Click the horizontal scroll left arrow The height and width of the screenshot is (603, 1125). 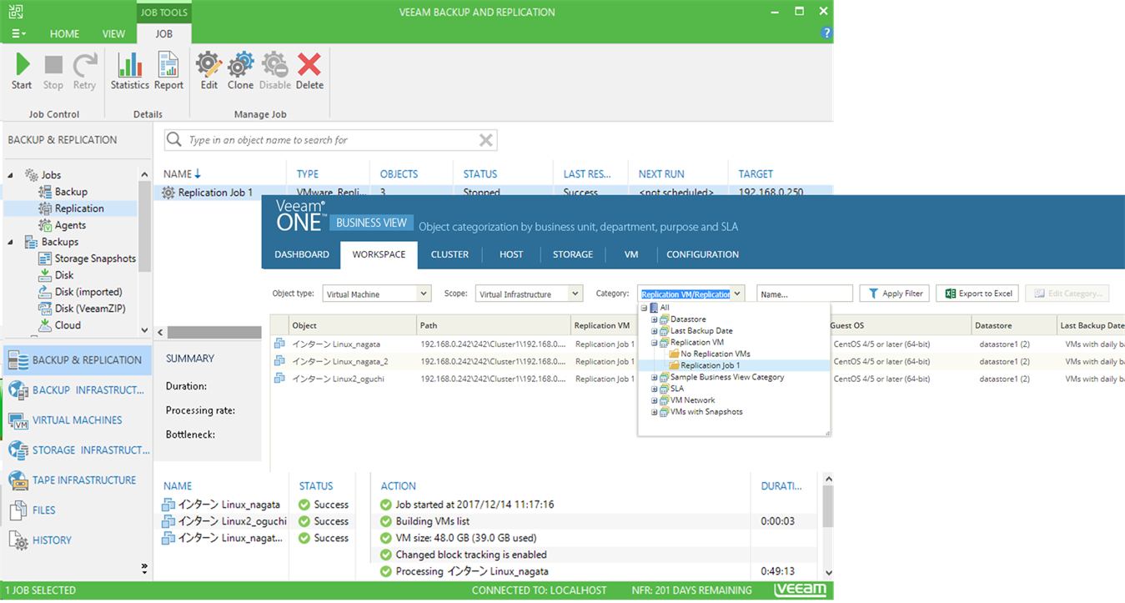[x=161, y=332]
